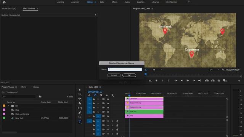Hide track V1 output eye
244x137 pixels.
pos(108,116)
